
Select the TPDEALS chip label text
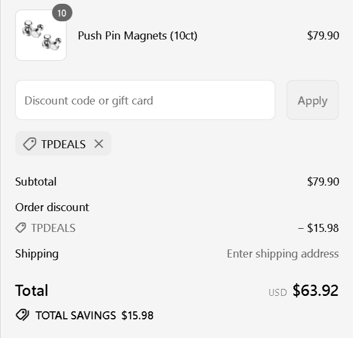[63, 144]
